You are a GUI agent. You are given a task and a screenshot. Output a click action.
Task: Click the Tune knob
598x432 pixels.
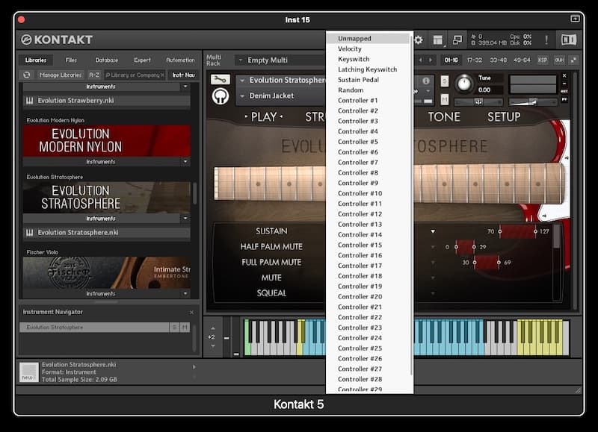coord(464,84)
